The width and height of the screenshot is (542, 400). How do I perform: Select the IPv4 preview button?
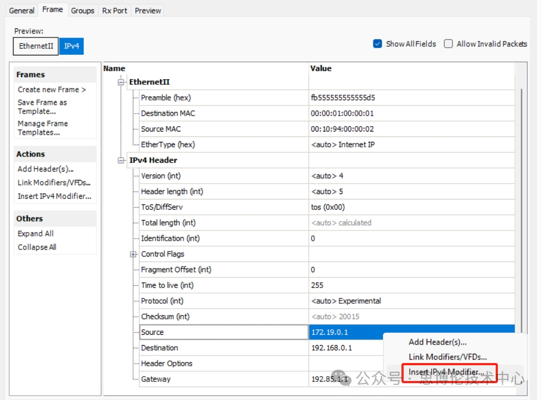pyautogui.click(x=71, y=46)
